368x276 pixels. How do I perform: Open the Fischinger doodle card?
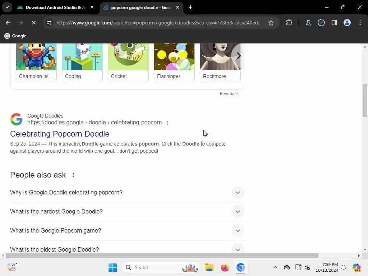click(x=174, y=63)
